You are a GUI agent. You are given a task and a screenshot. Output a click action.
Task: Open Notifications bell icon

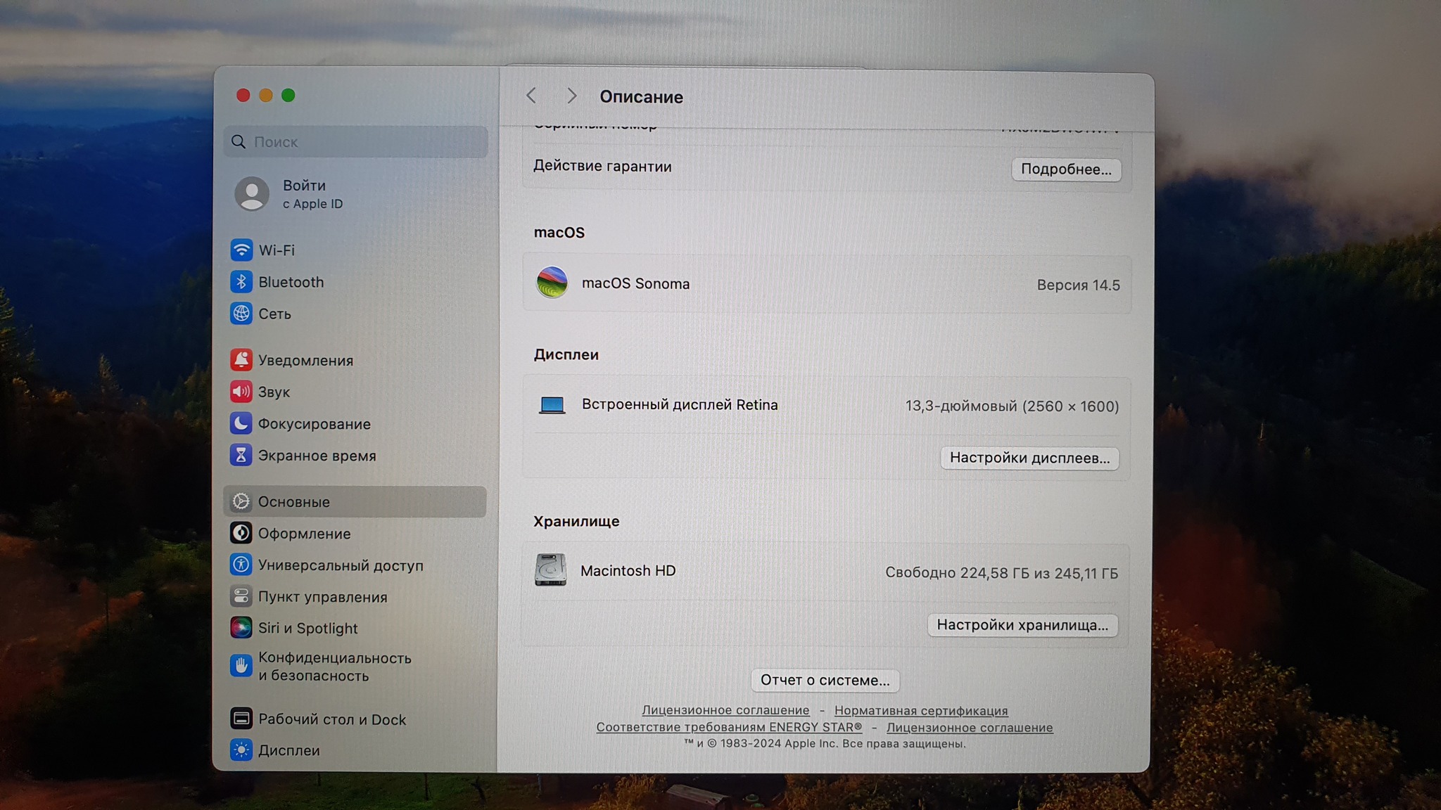click(241, 360)
